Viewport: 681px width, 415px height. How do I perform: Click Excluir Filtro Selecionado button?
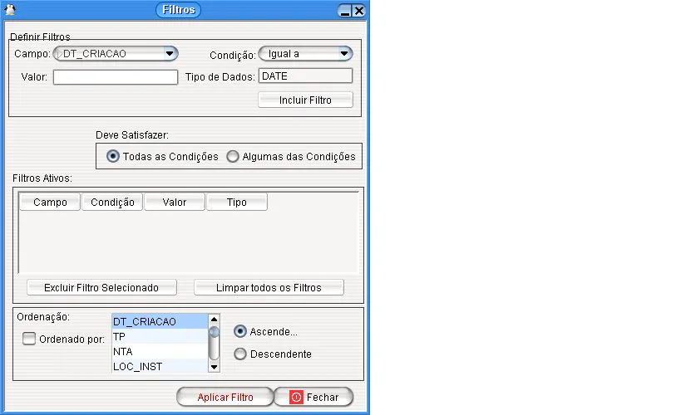pyautogui.click(x=101, y=287)
